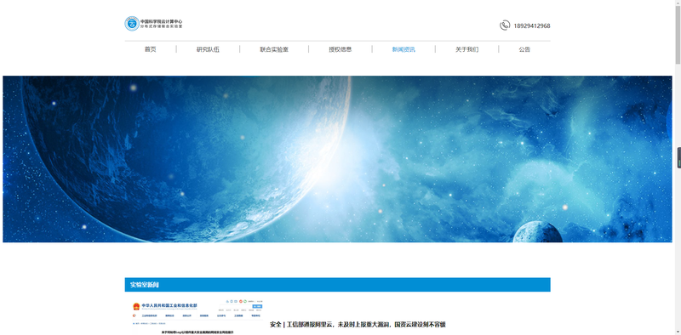Click the logo text 中国科学院云计算中心

[x=162, y=21]
